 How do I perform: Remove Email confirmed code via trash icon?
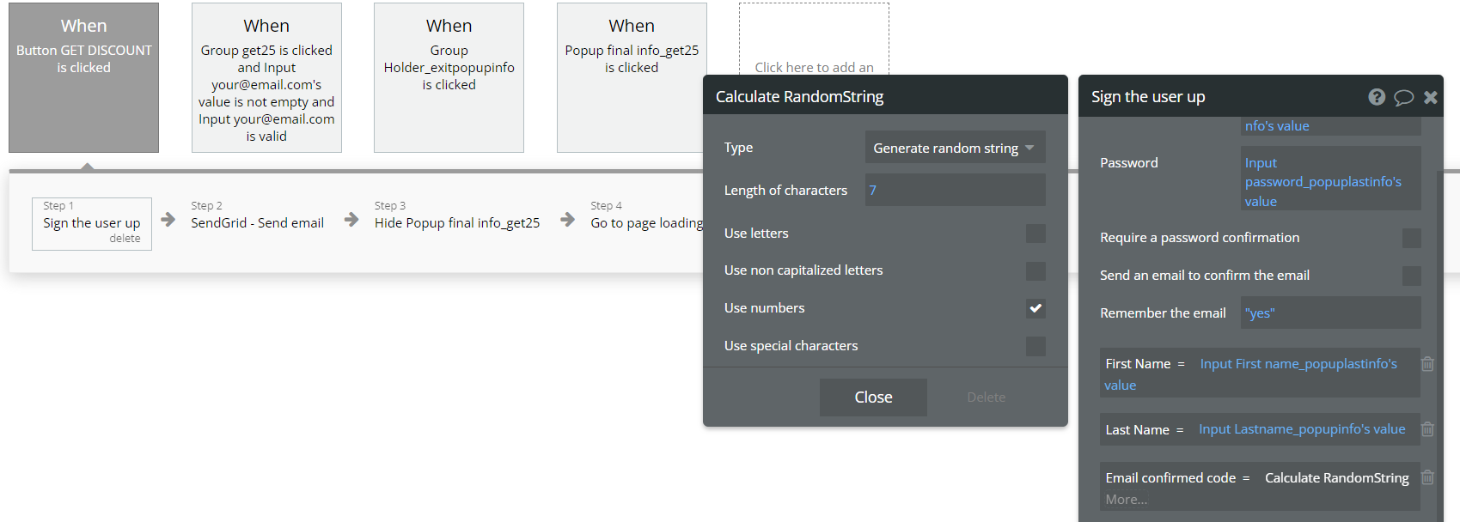click(x=1427, y=477)
